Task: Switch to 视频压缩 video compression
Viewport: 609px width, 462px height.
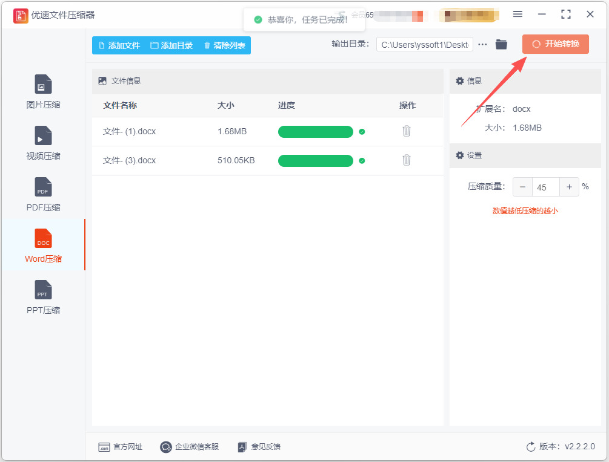Action: point(43,143)
